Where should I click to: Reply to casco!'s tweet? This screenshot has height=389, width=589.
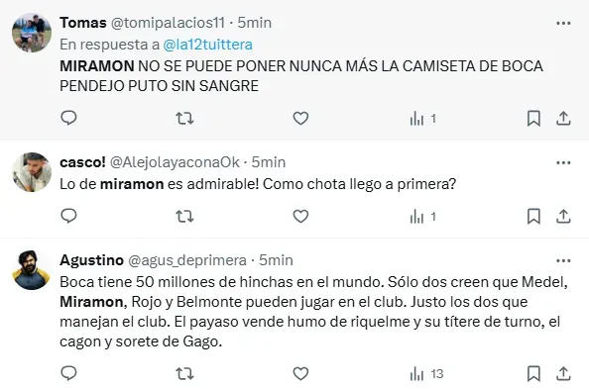(x=68, y=216)
